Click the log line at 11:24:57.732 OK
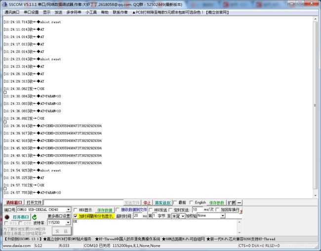 pyautogui.click(x=24, y=185)
